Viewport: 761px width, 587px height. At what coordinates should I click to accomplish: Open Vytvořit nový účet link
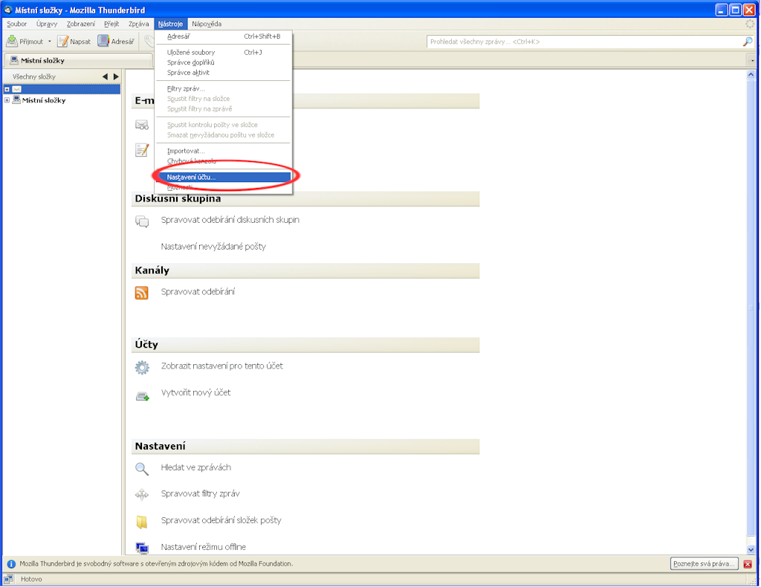click(196, 392)
